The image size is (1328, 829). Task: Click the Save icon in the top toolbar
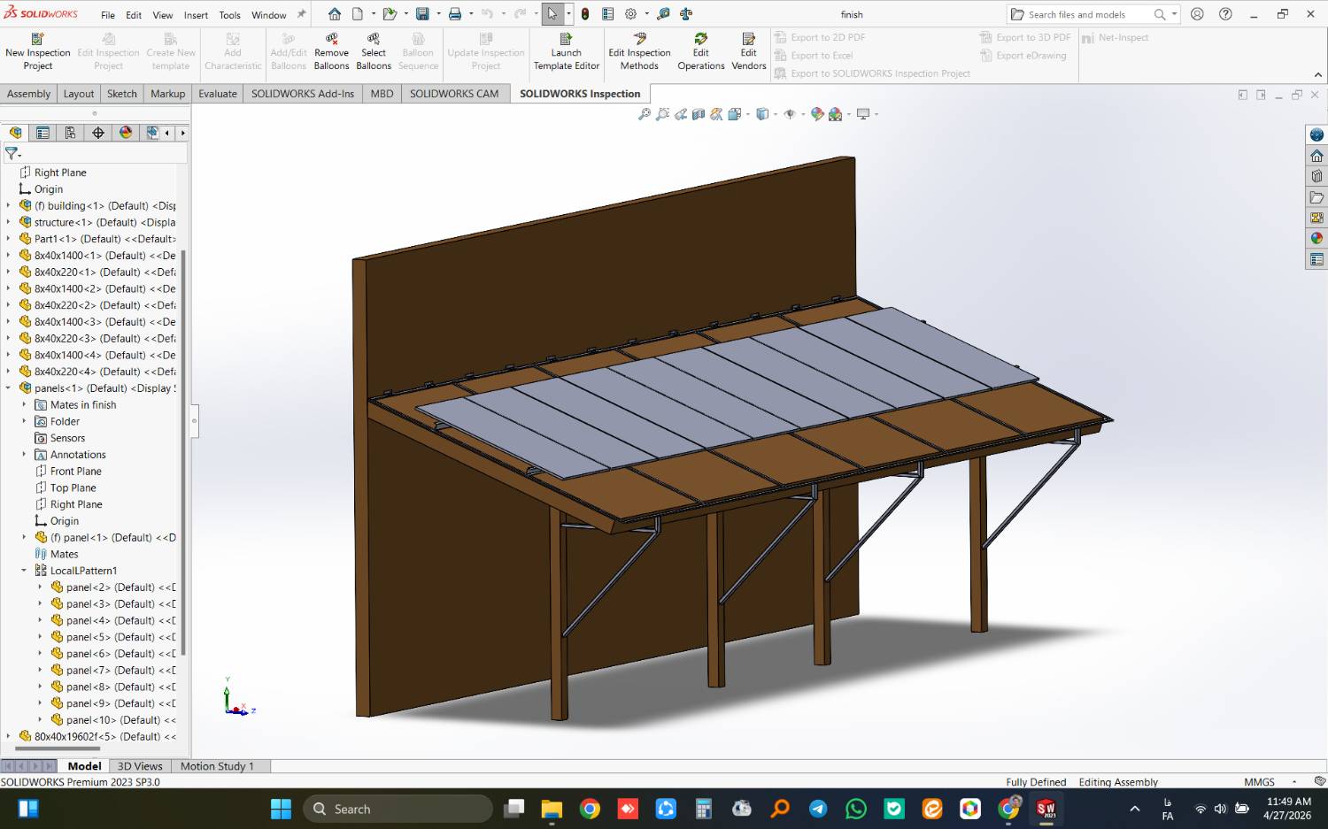pyautogui.click(x=422, y=14)
